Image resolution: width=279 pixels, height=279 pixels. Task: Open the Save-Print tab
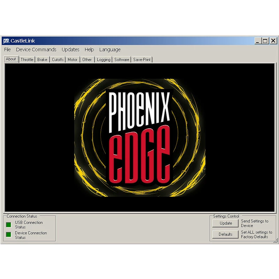tap(142, 60)
